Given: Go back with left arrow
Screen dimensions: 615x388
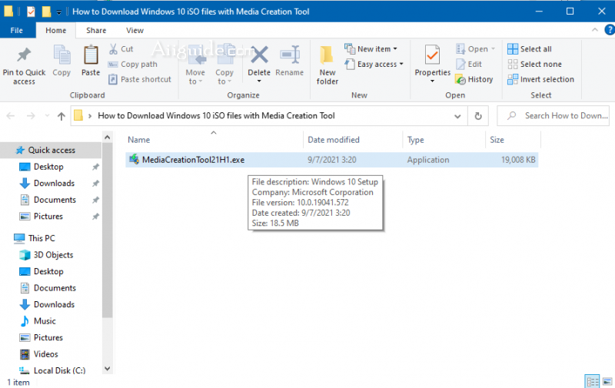Looking at the screenshot, I should click(11, 116).
